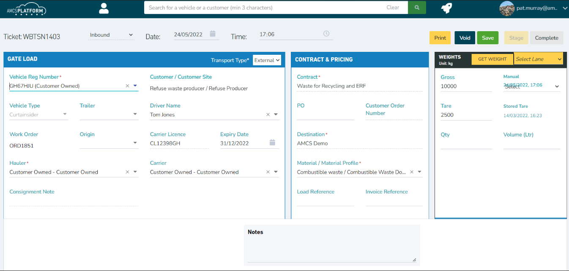Void the ticket WBTSN1403
The image size is (569, 271).
465,38
